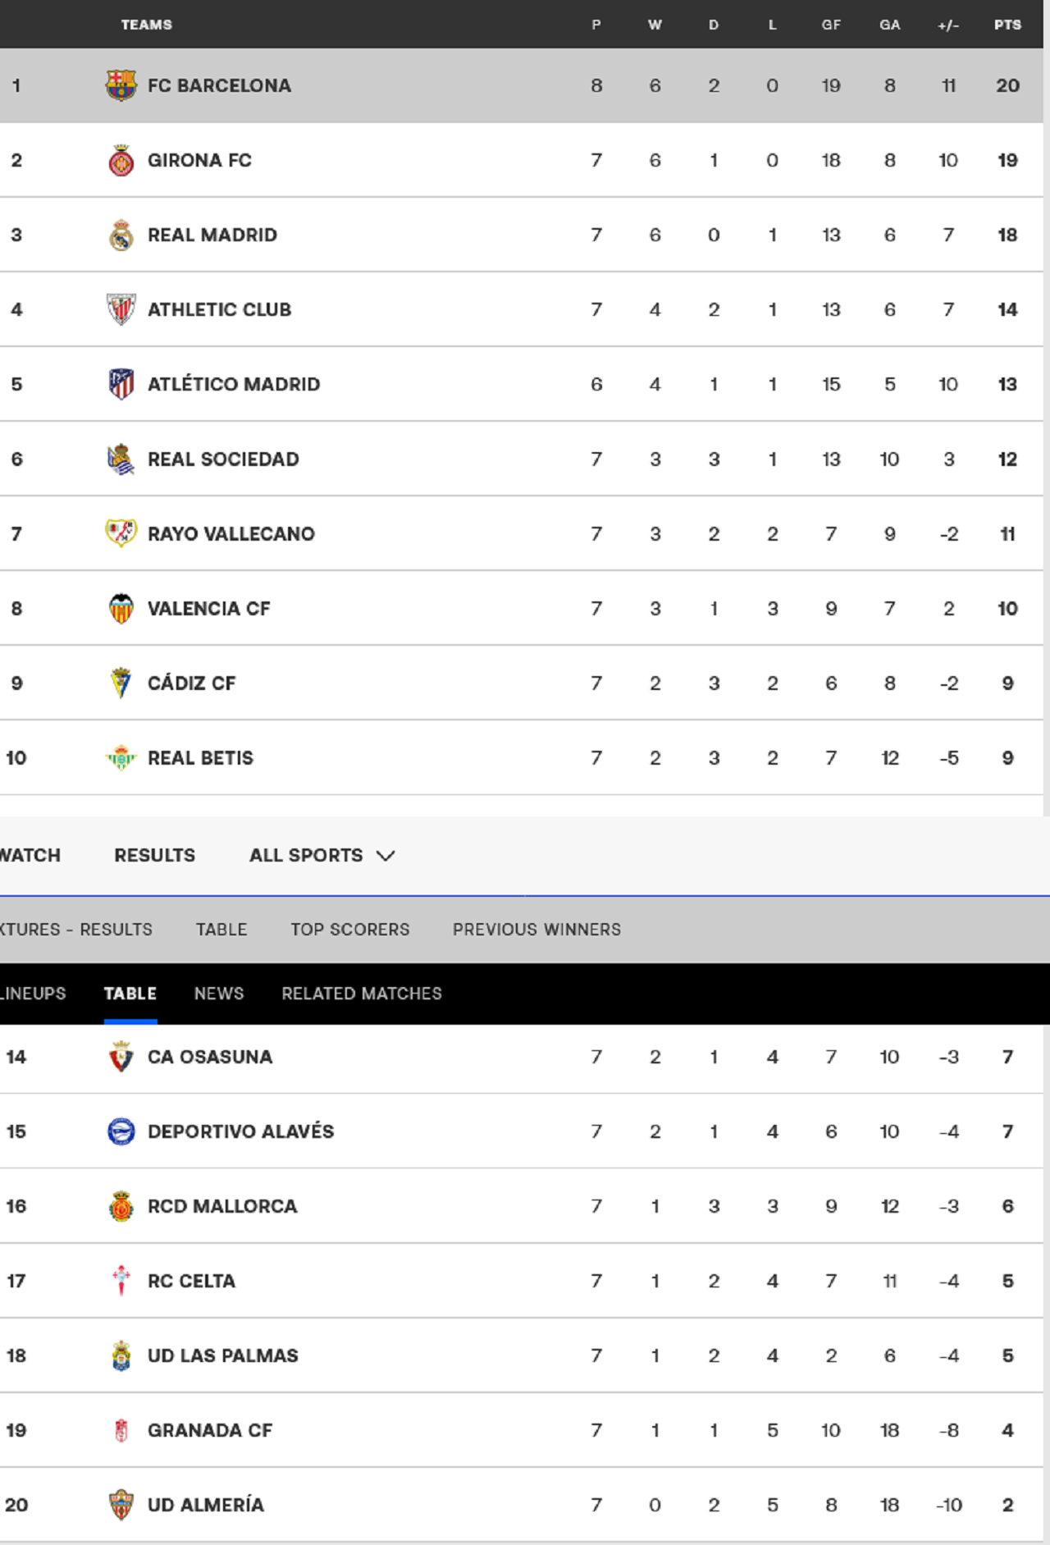The width and height of the screenshot is (1050, 1545).
Task: Click the chevron next to All Sports
Action: (386, 856)
